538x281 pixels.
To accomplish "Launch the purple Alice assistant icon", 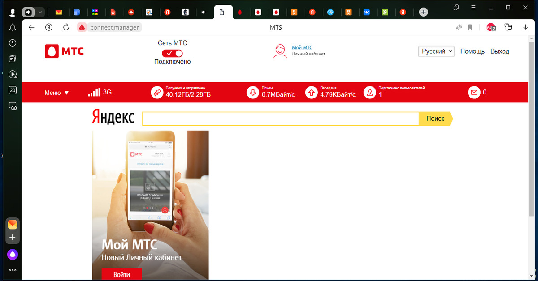I will coord(13,255).
